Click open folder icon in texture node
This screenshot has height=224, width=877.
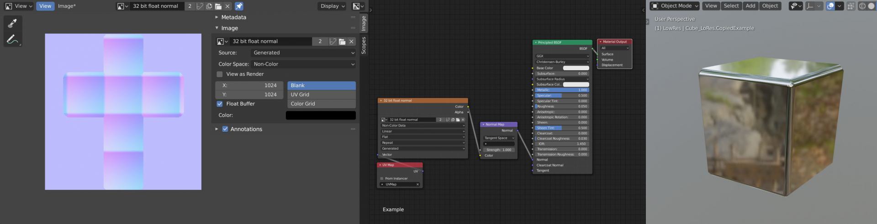[458, 120]
